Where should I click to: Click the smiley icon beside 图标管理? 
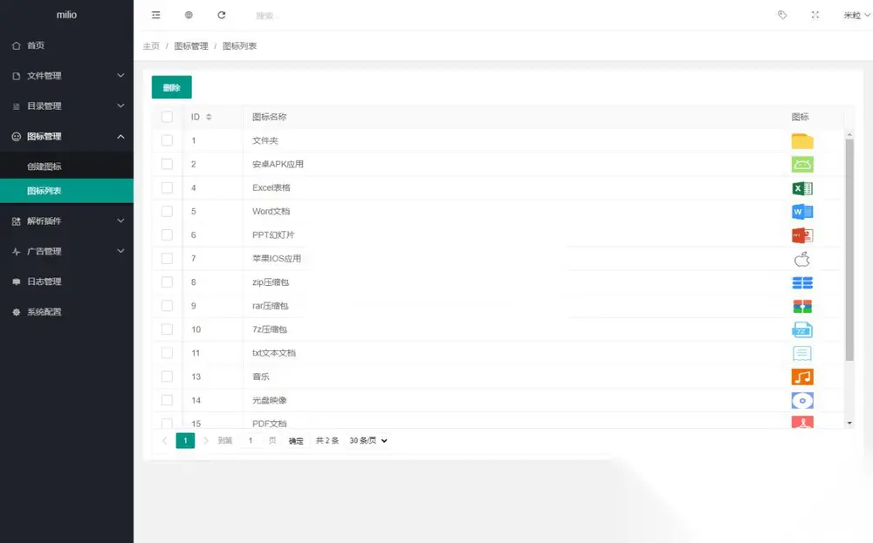16,137
